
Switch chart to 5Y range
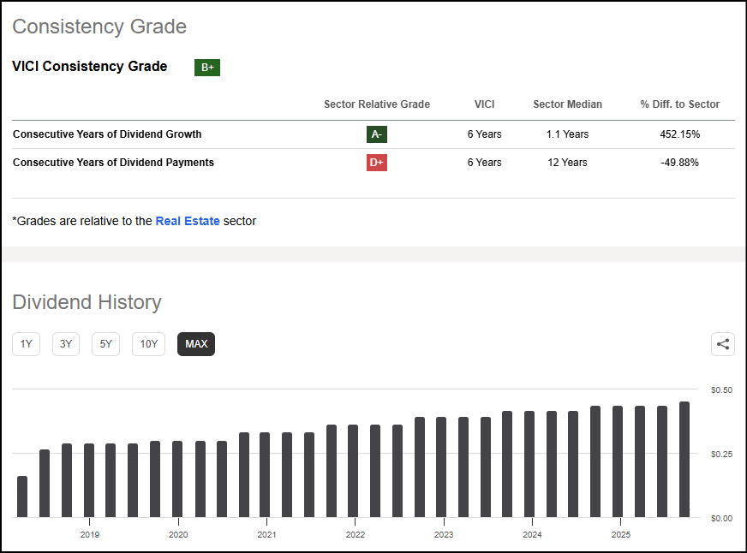tap(105, 344)
